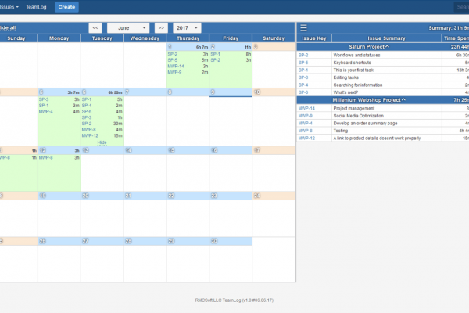The width and height of the screenshot is (469, 313).
Task: Open SP-4 in the issue key list
Action: (x=303, y=85)
